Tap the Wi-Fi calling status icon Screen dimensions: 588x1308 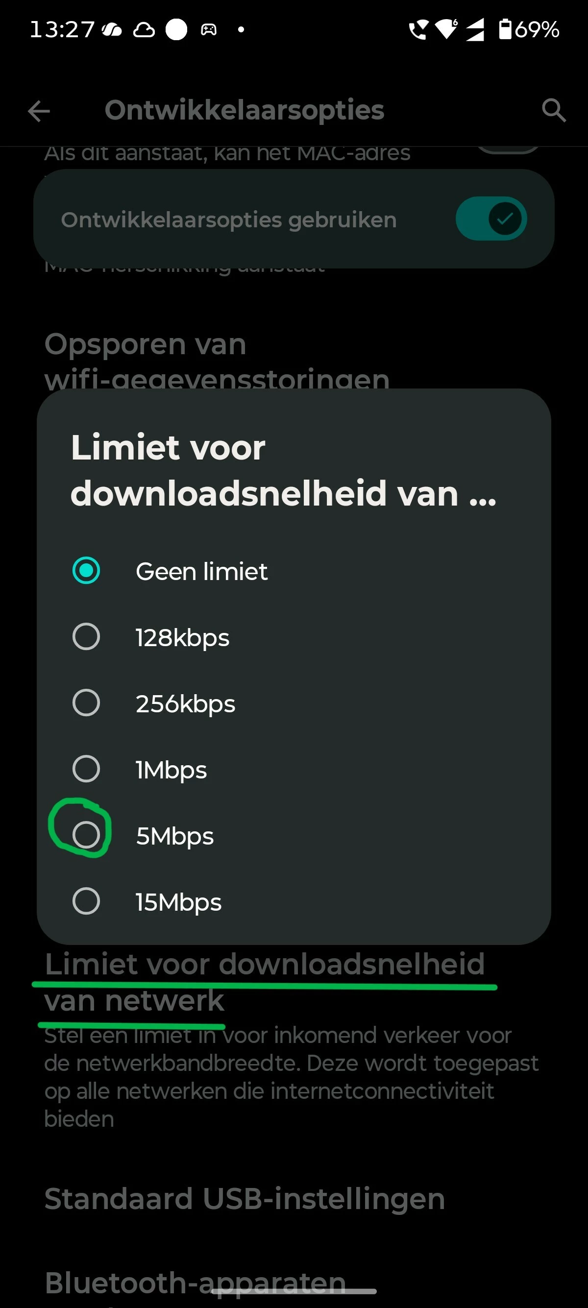coord(418,30)
